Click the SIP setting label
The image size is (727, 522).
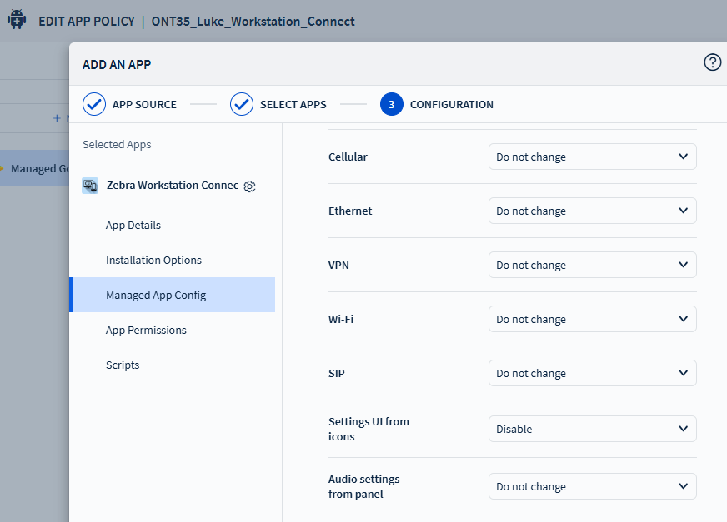point(337,373)
